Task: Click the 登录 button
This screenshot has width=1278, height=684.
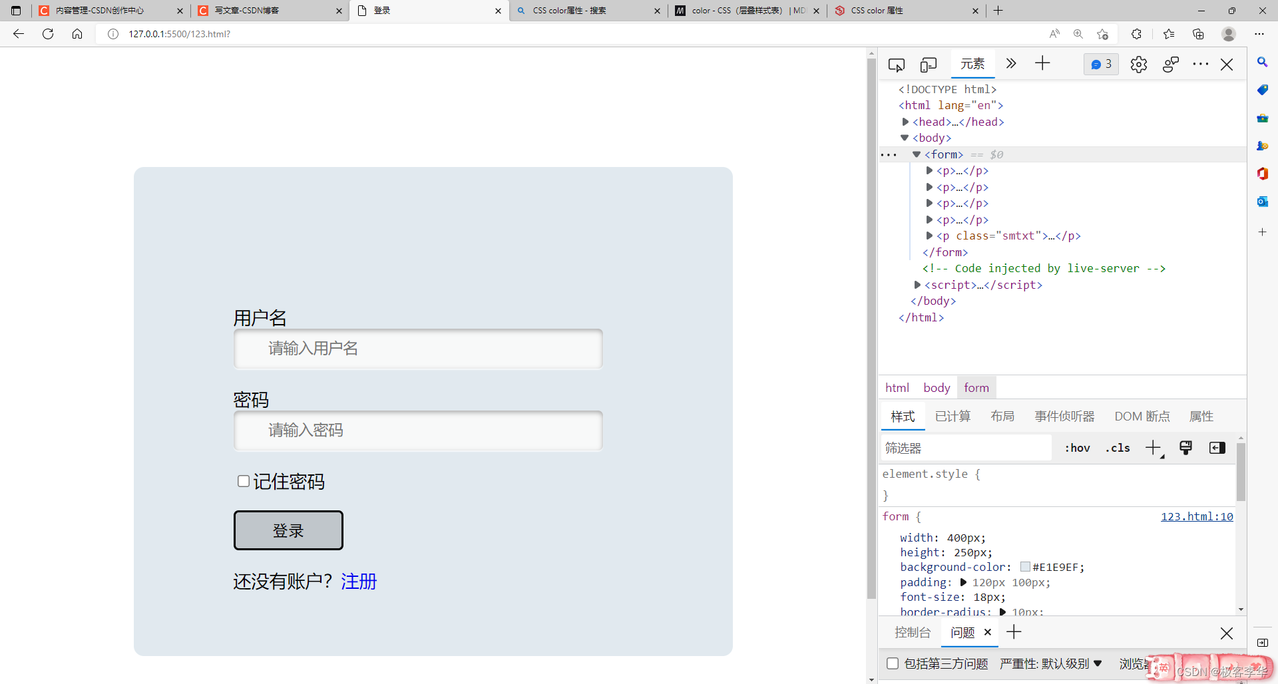Action: click(288, 530)
